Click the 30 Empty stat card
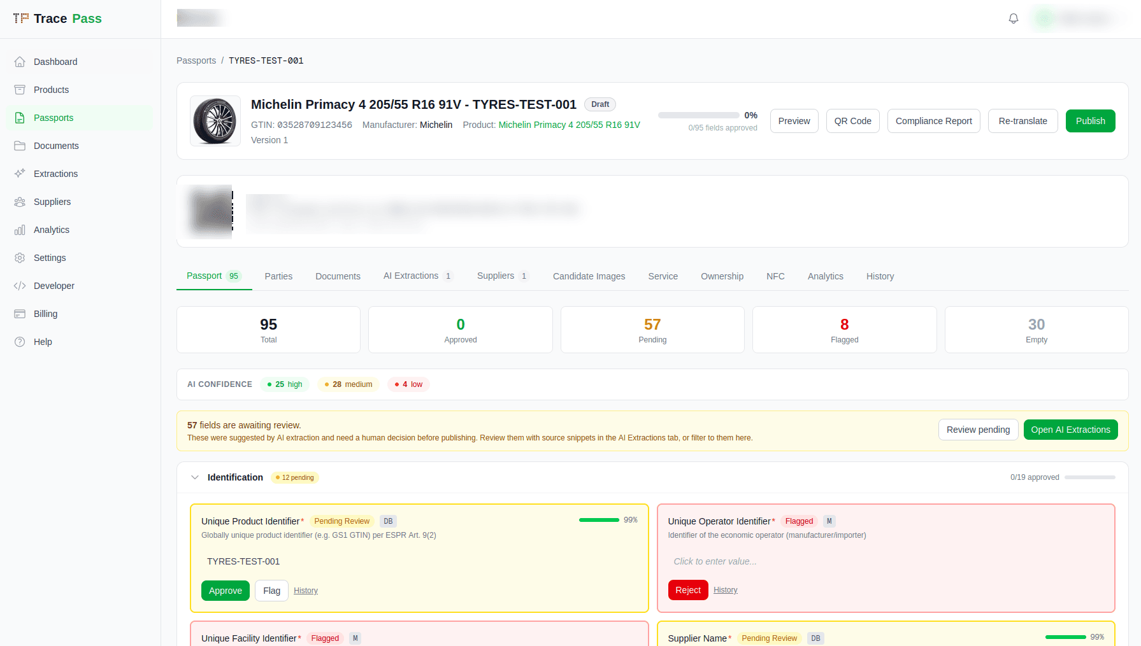Screen dimensions: 1141x646 [1037, 330]
